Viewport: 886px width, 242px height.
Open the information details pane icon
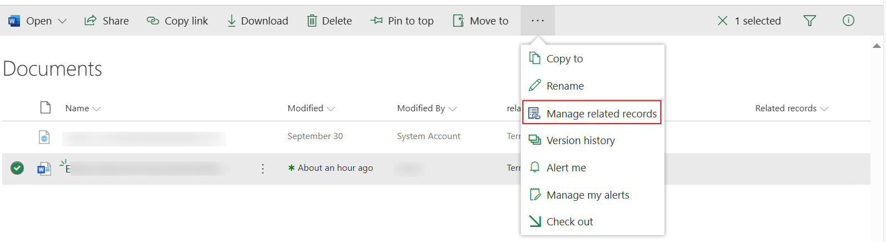pyautogui.click(x=848, y=21)
